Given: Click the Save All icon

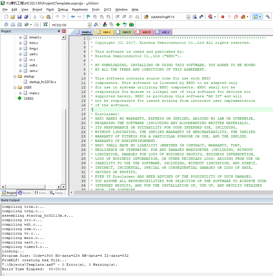Looking at the screenshot, I should 26,17.
